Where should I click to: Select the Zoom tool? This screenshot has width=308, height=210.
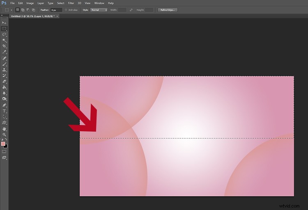(x=4, y=135)
